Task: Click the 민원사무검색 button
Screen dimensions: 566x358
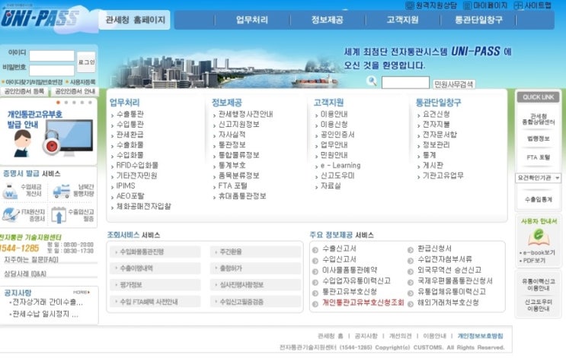Action: [x=454, y=84]
